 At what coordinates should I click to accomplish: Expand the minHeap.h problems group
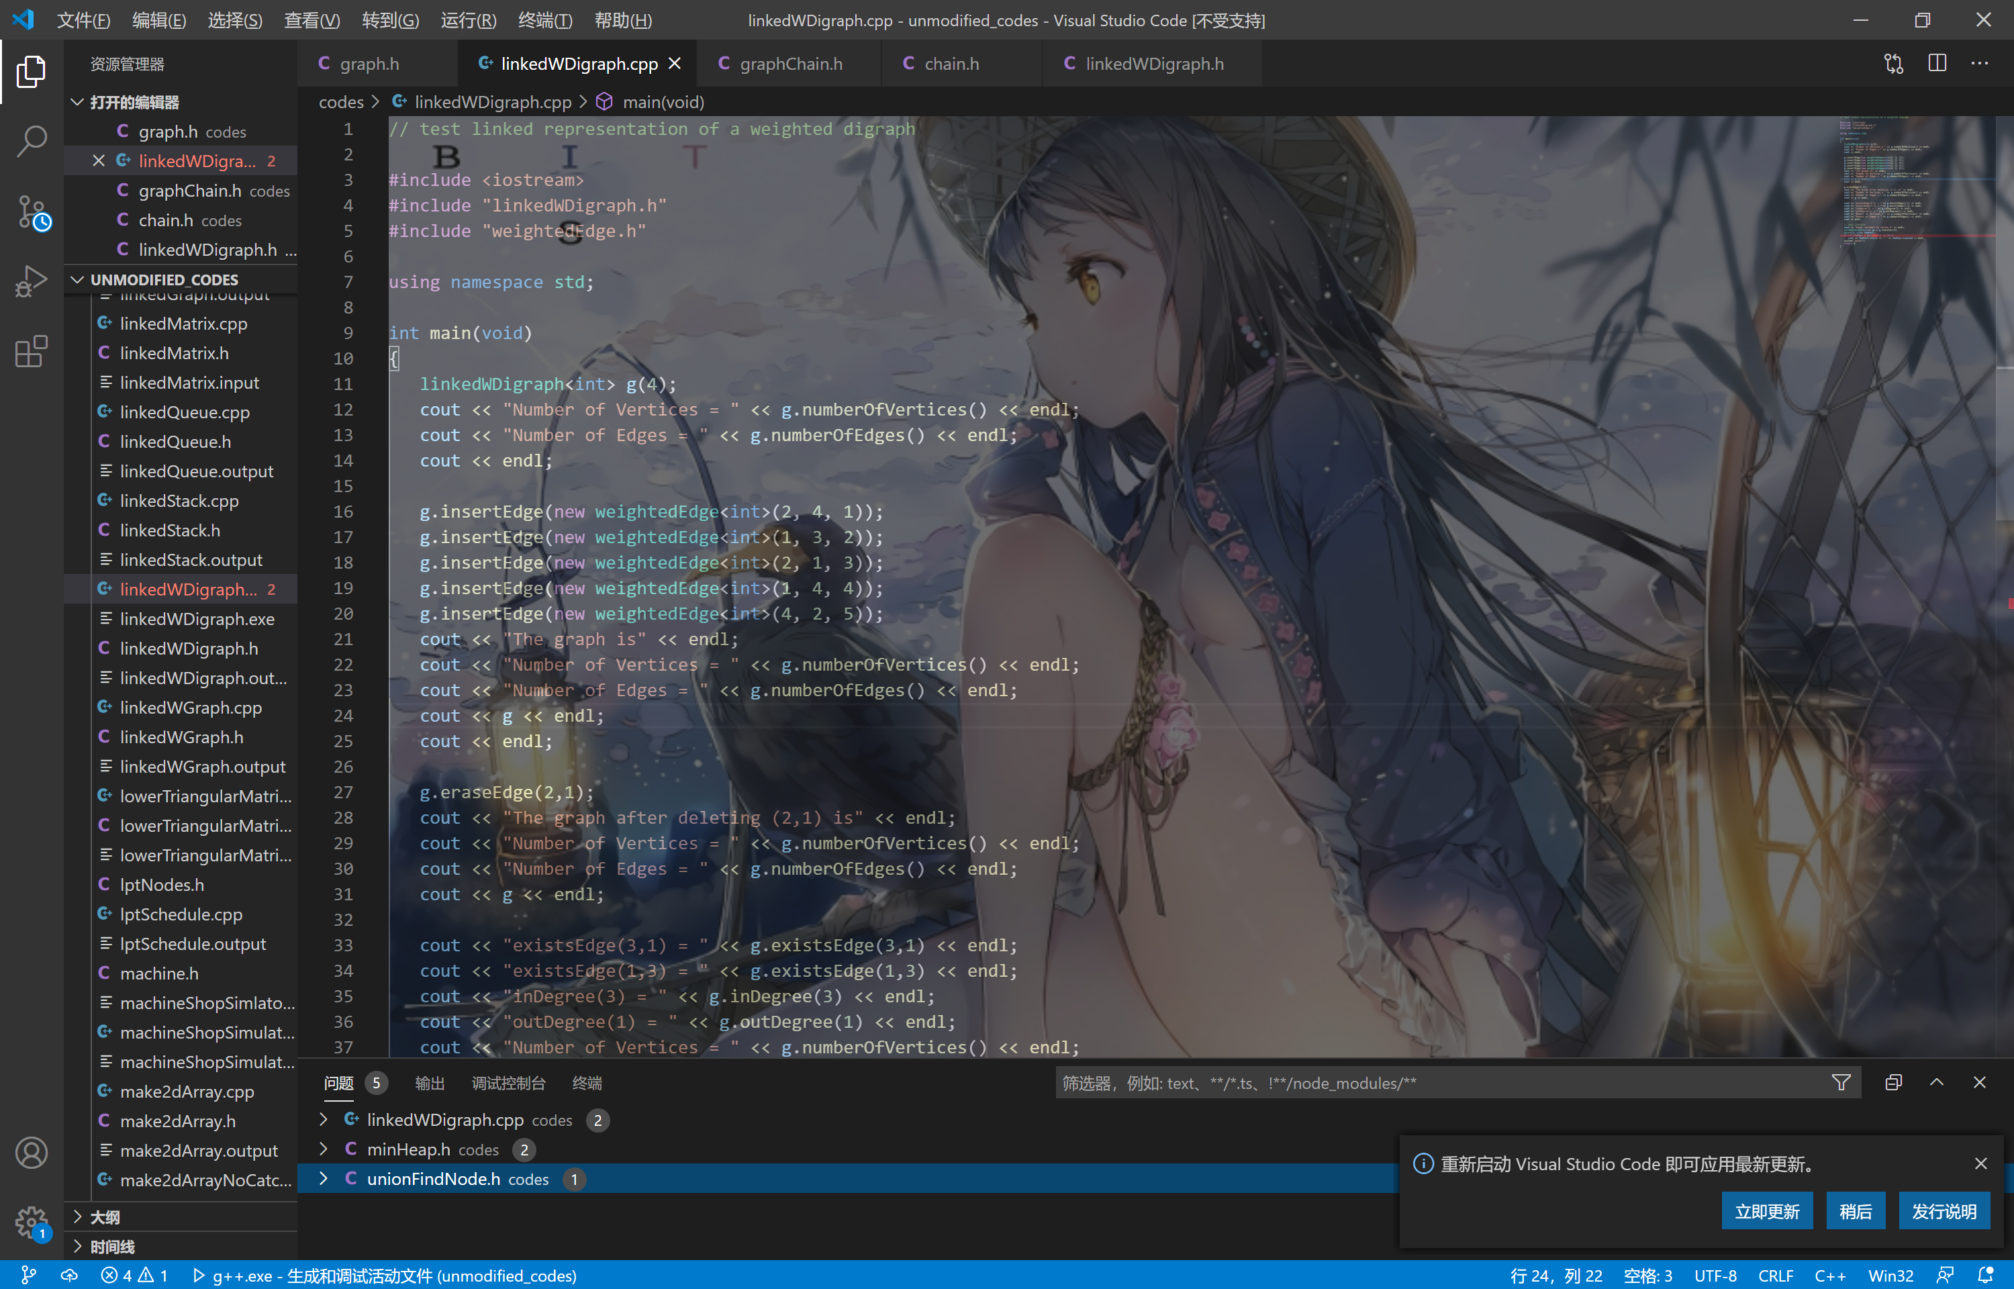coord(324,1149)
